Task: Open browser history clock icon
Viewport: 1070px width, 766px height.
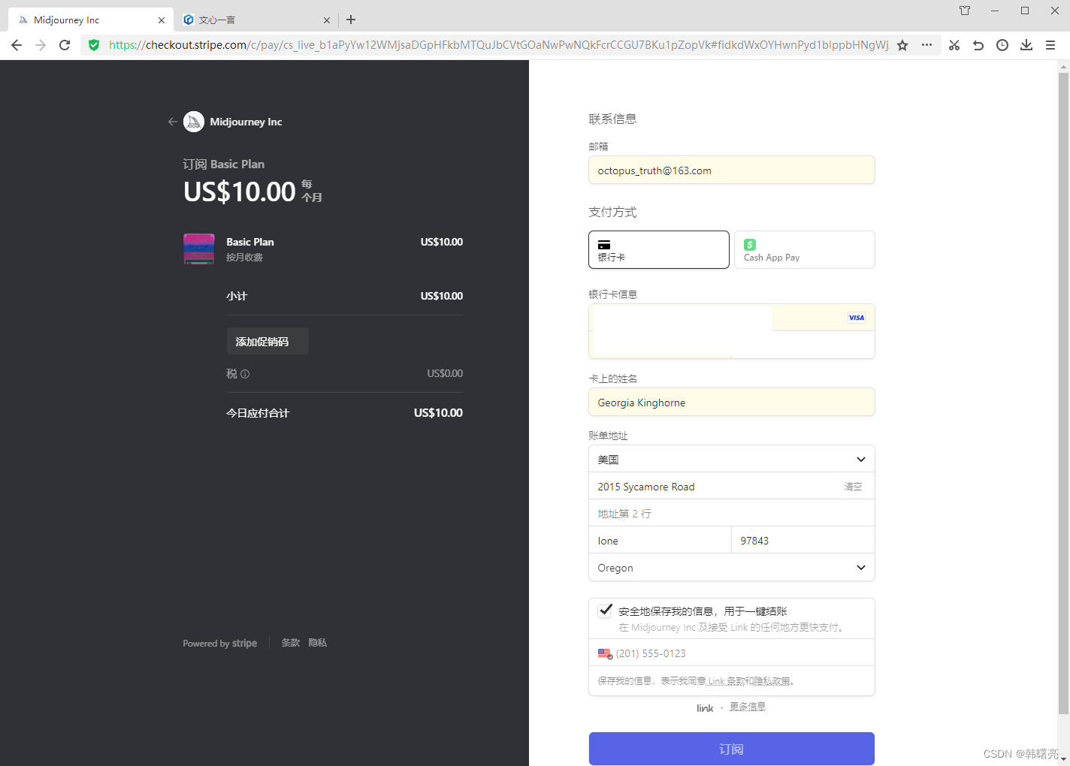Action: 1002,45
